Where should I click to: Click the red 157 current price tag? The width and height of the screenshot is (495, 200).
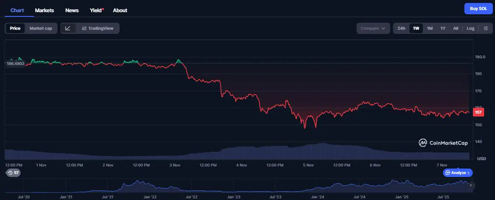478,112
